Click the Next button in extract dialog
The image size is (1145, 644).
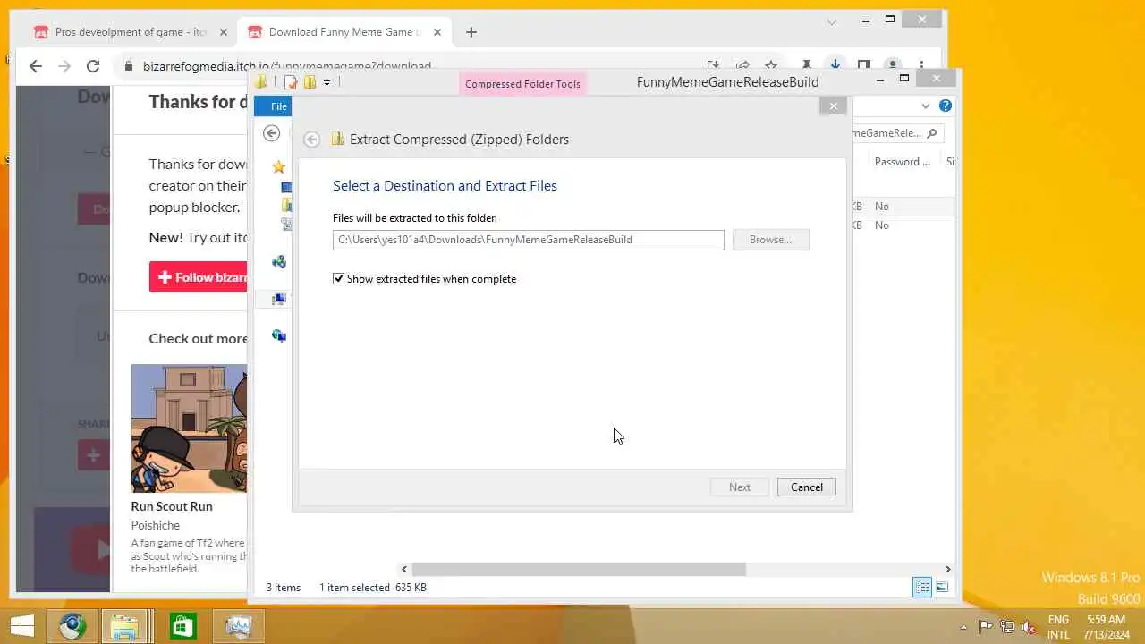tap(739, 487)
